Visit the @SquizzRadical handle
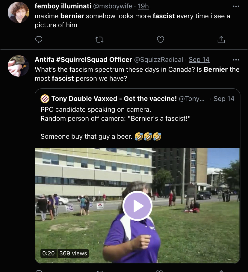Image resolution: width=248 pixels, height=272 pixels. tap(158, 60)
